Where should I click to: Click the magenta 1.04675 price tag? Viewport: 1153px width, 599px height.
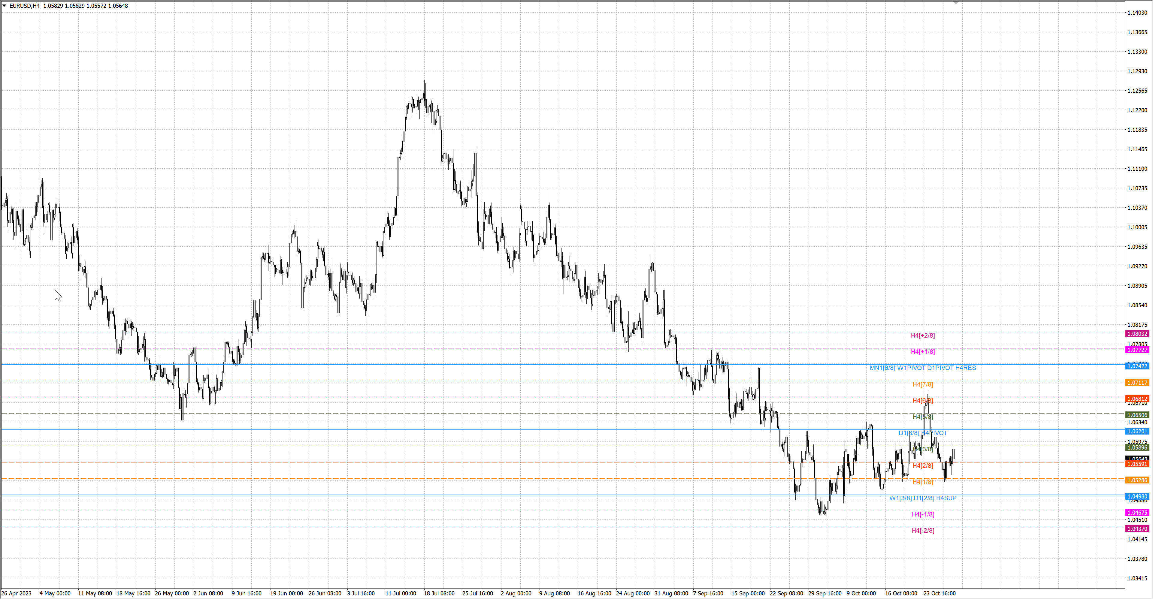pyautogui.click(x=1137, y=513)
